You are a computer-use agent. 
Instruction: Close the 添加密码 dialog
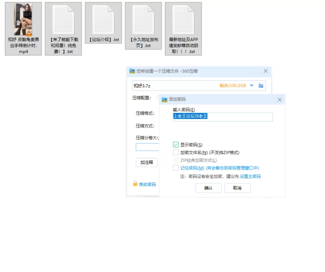point(279,99)
